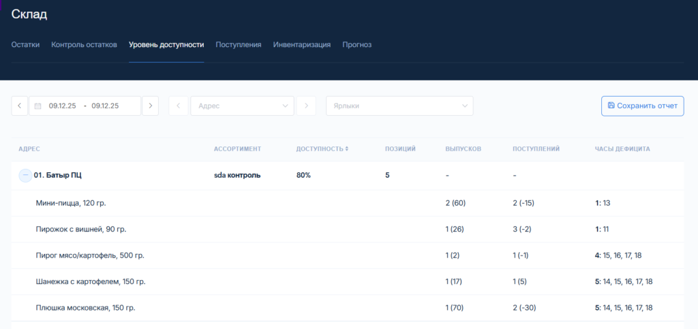Click previous address arrow button
The image size is (698, 329).
[x=178, y=106]
